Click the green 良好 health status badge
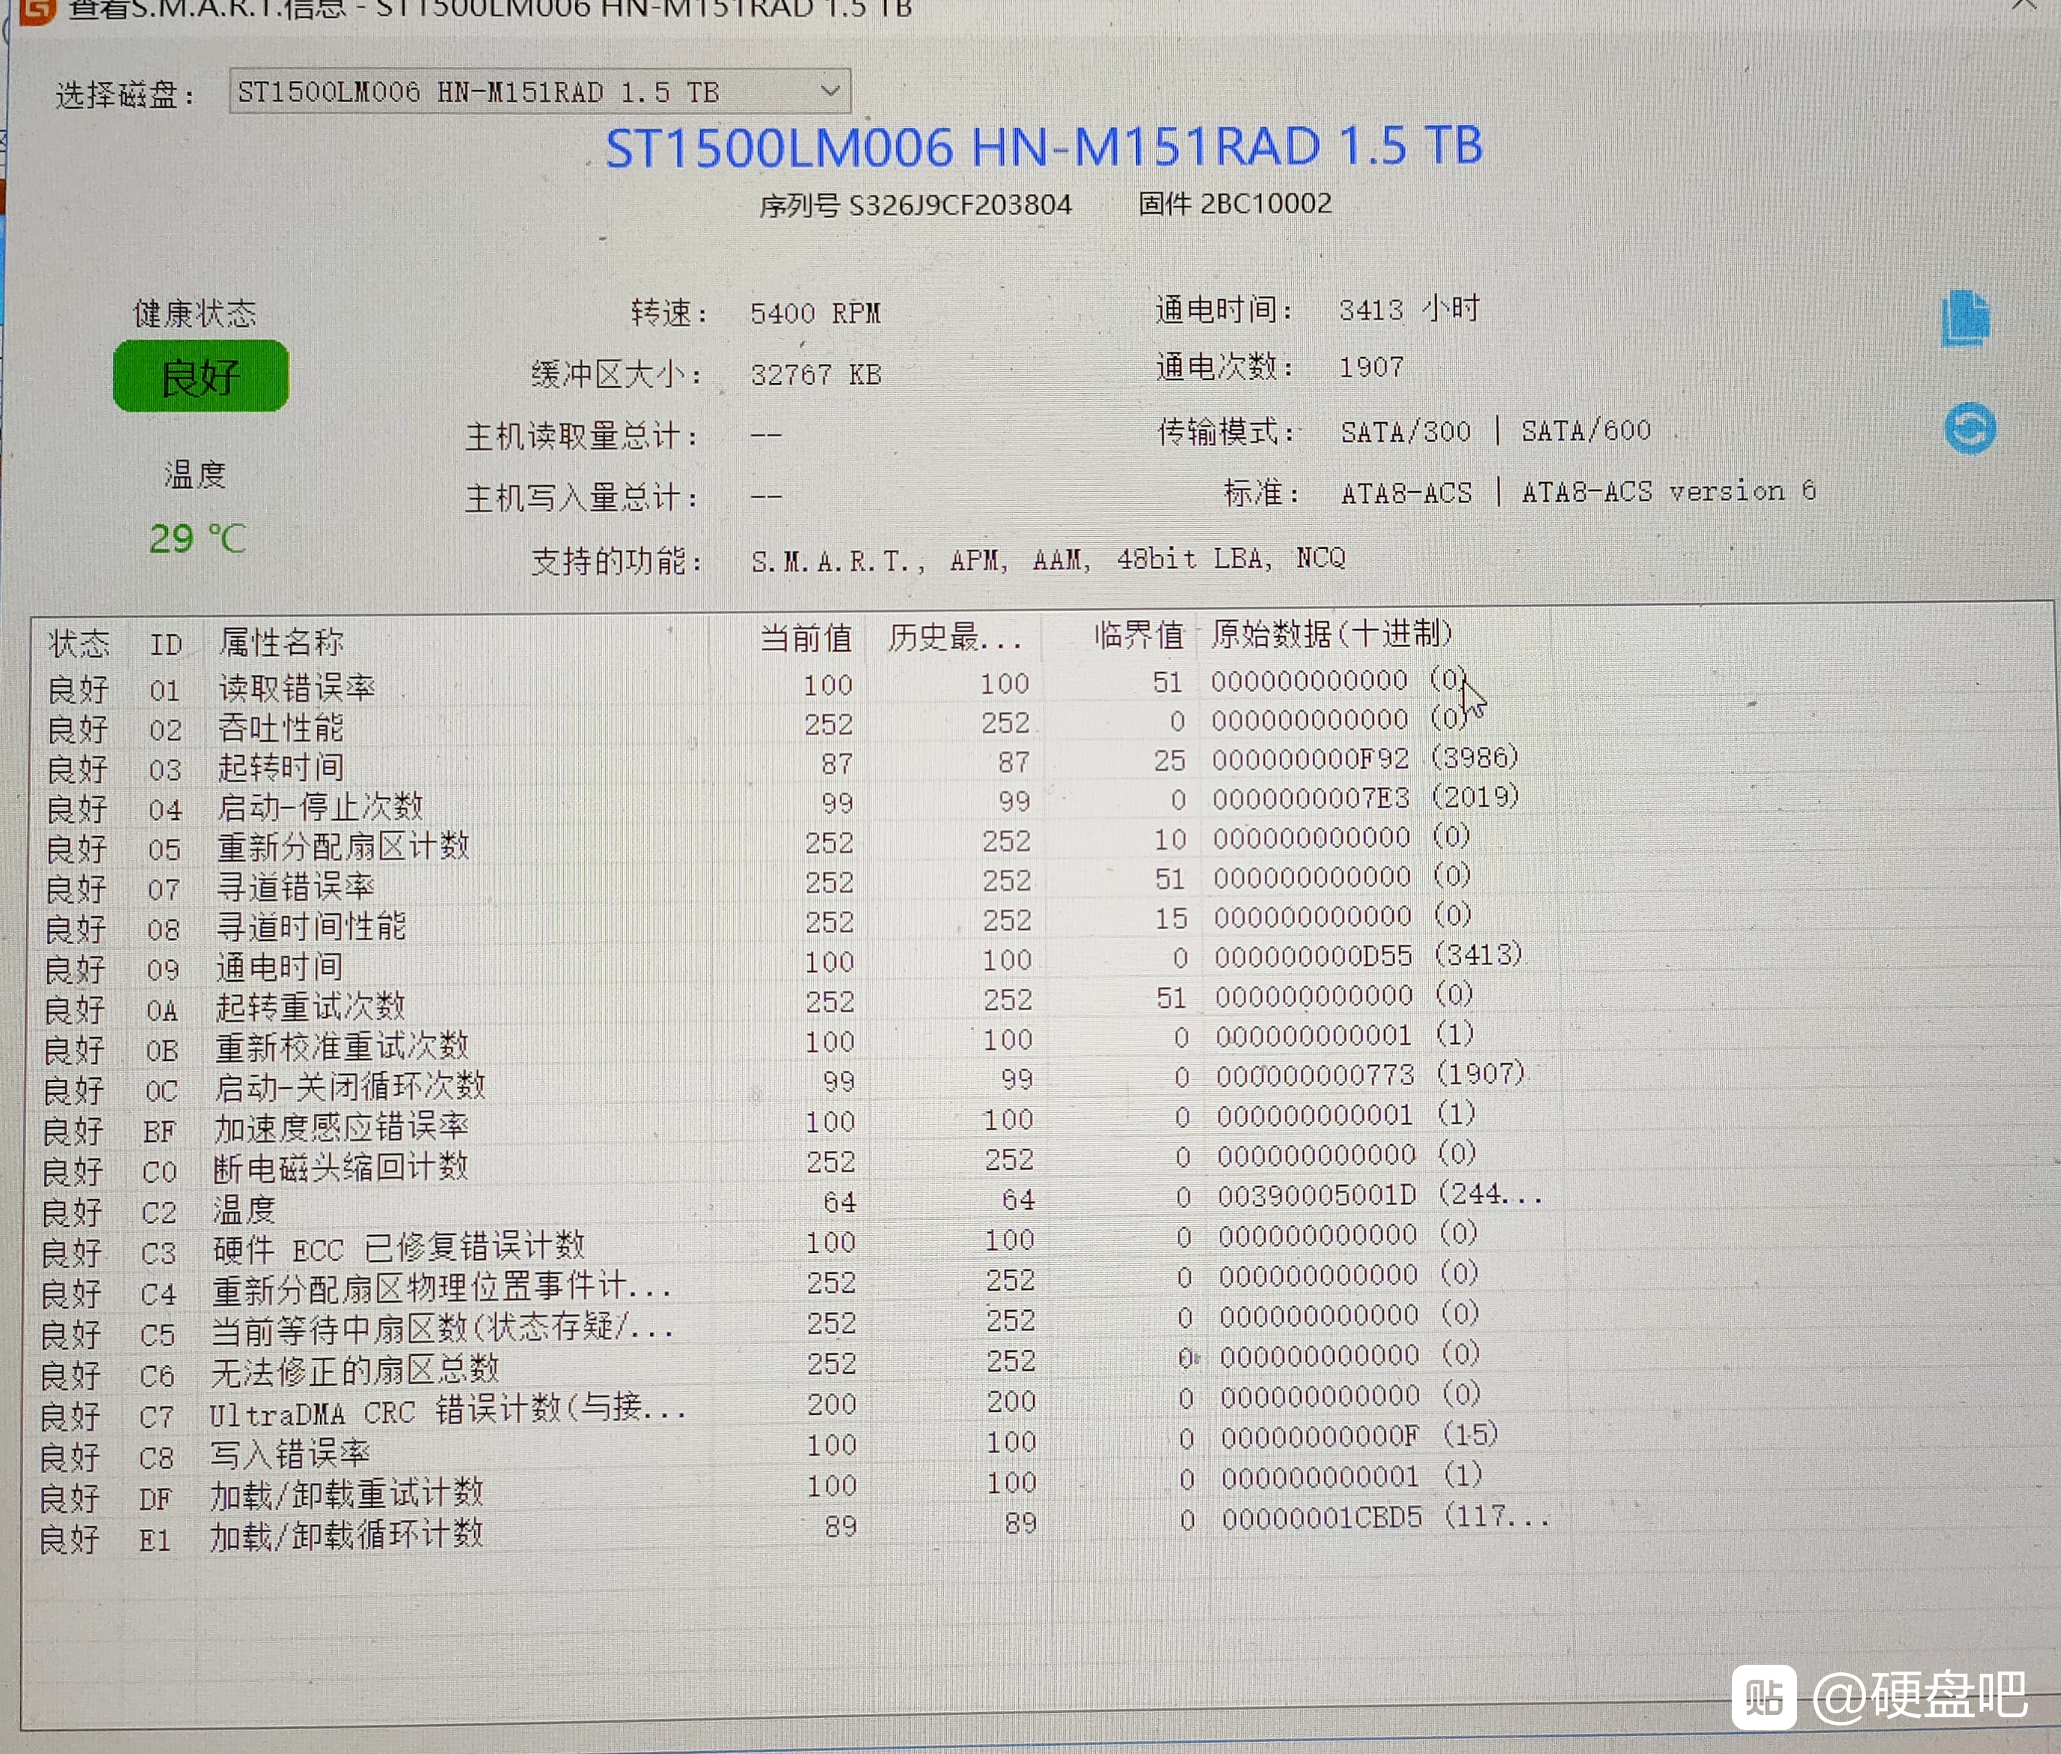This screenshot has height=1754, width=2061. (x=201, y=376)
